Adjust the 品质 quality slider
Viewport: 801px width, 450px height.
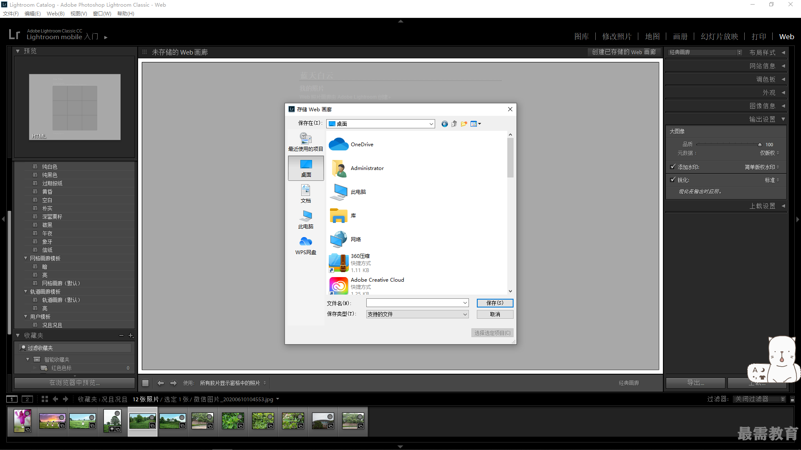pos(760,145)
